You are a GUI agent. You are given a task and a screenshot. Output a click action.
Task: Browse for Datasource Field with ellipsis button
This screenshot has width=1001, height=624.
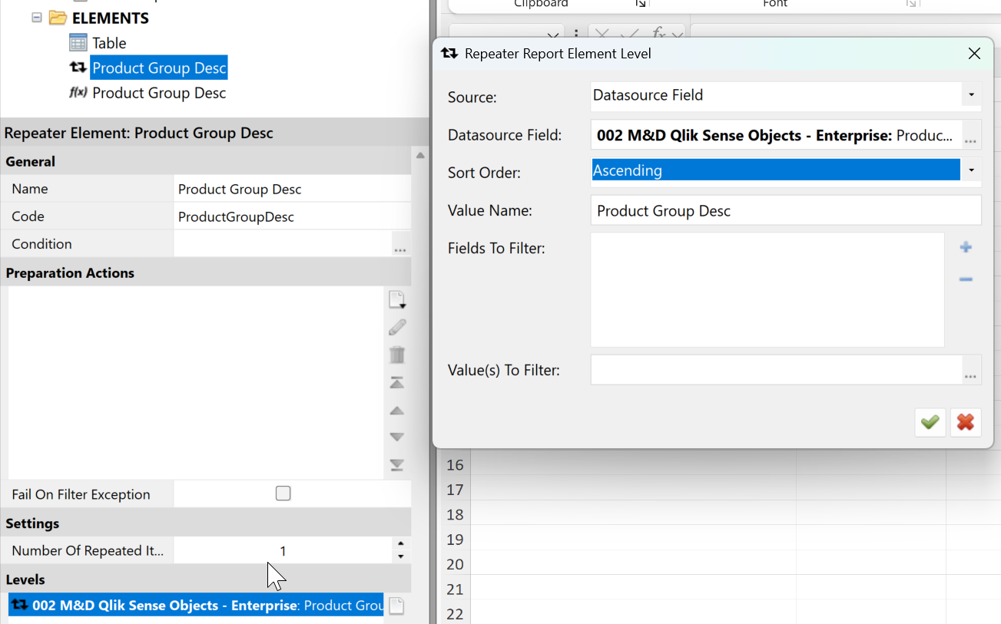(971, 137)
